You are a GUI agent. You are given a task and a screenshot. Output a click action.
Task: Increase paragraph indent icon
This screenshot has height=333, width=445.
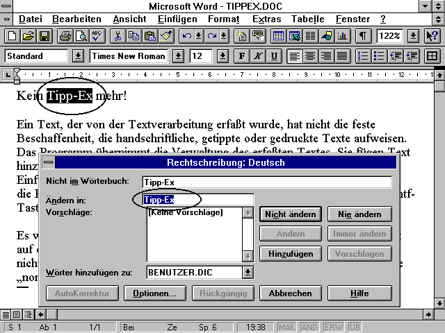(412, 56)
